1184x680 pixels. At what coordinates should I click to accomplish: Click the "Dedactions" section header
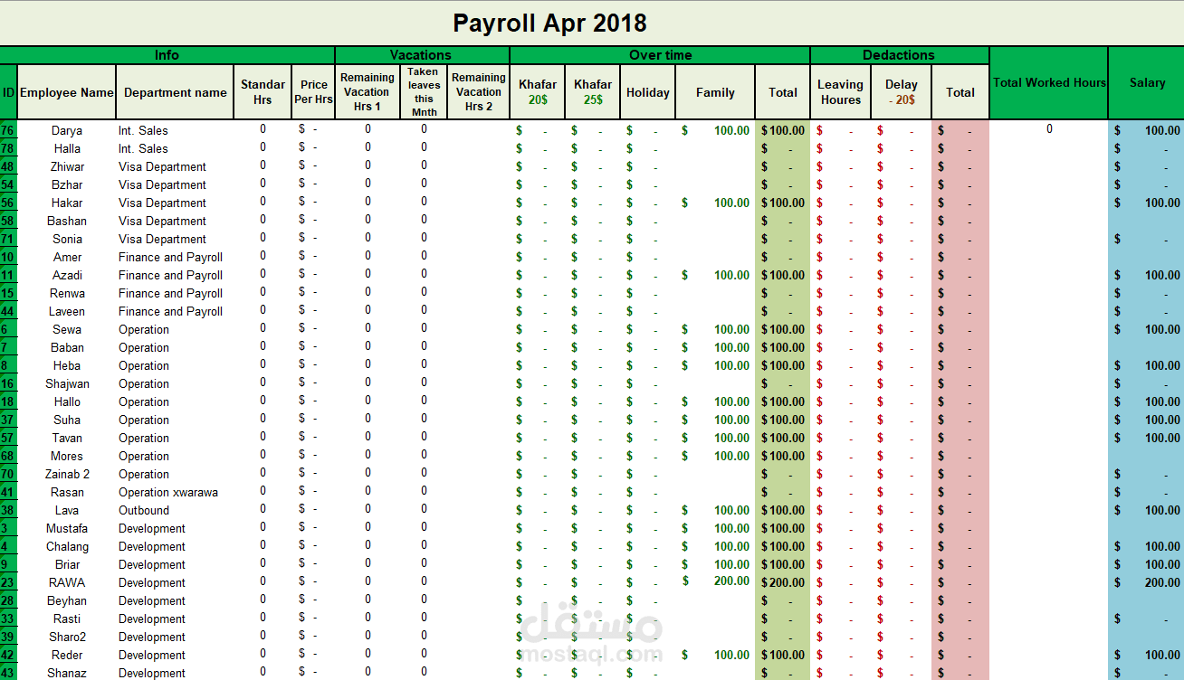898,54
